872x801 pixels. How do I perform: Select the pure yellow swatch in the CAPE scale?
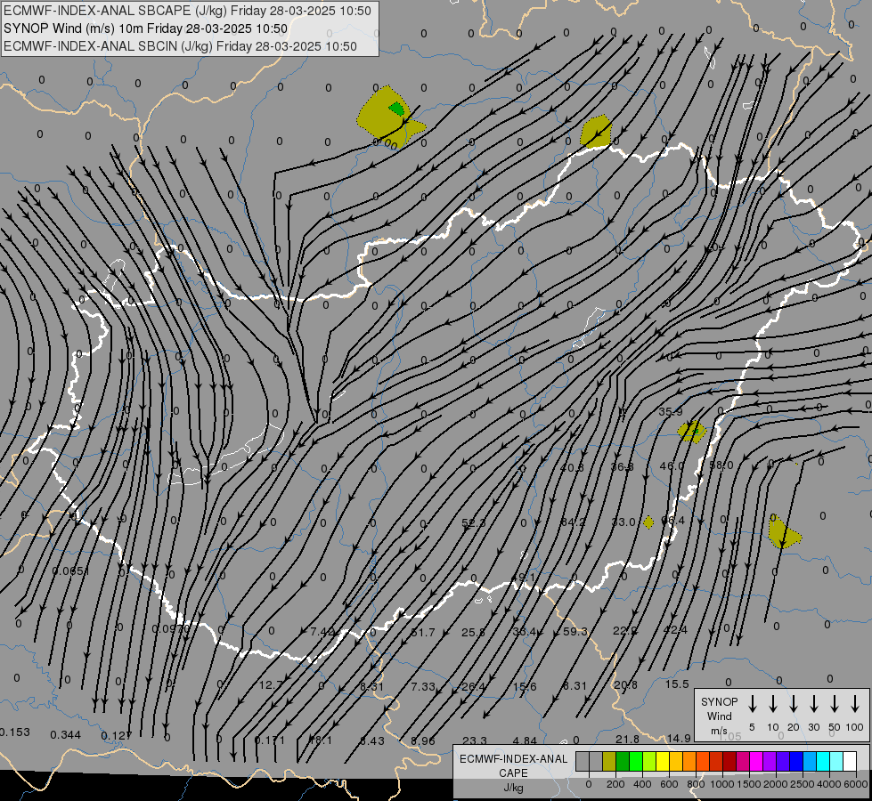click(663, 762)
